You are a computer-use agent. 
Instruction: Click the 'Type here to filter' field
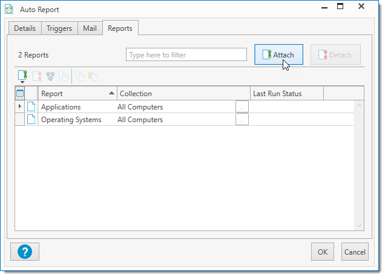click(x=186, y=55)
